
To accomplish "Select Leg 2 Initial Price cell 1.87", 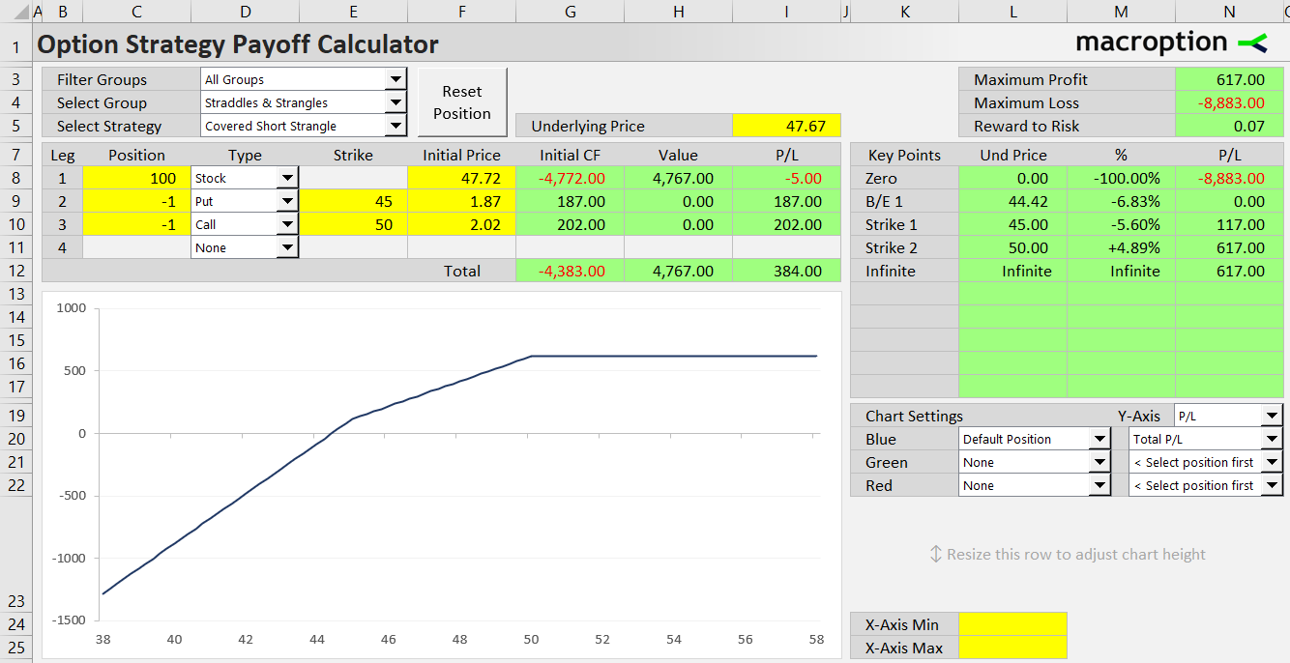I will pos(461,201).
